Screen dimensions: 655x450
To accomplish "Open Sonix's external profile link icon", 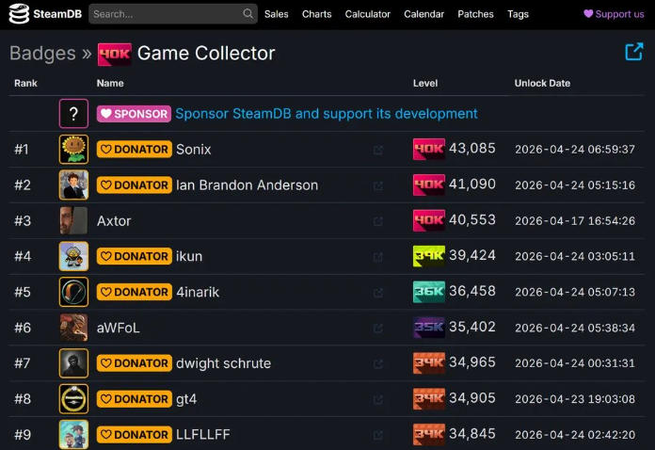I will (x=378, y=150).
